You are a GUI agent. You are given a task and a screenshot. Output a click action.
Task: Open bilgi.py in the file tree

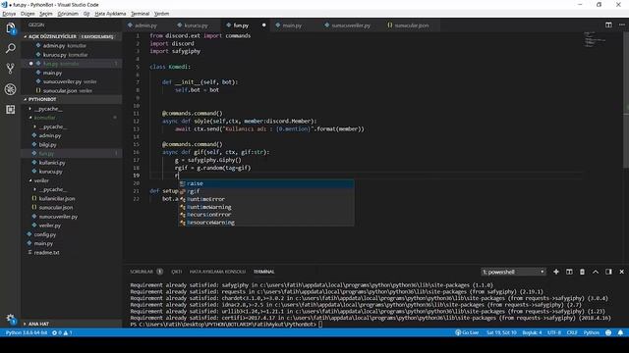coord(72,144)
